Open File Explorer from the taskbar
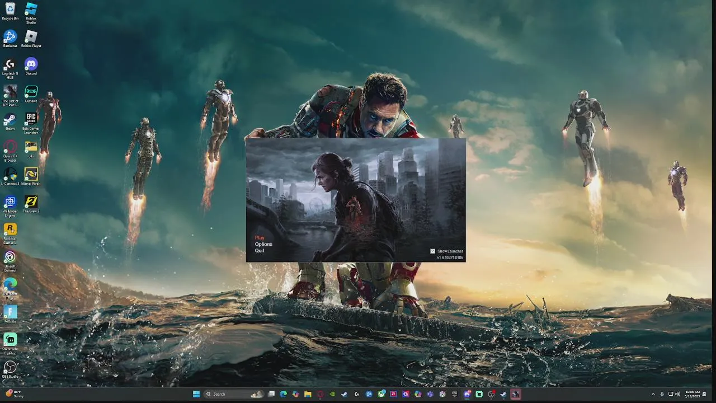This screenshot has height=403, width=716. (x=308, y=394)
